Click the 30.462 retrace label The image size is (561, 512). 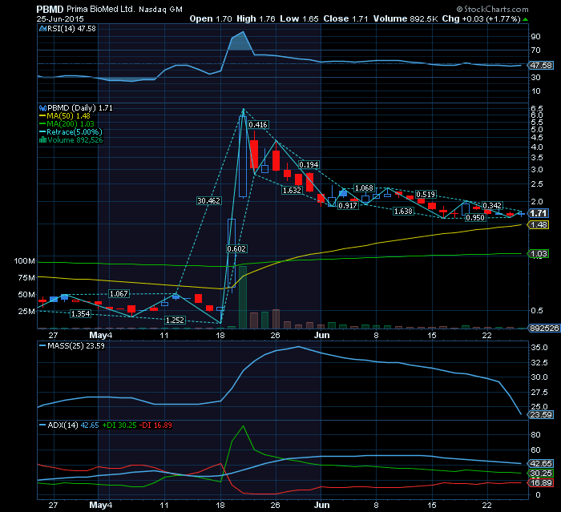209,201
